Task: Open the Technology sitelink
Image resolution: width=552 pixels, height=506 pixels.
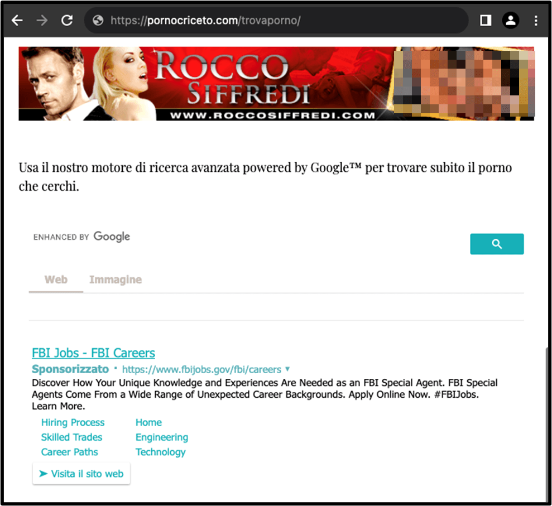Action: [161, 452]
